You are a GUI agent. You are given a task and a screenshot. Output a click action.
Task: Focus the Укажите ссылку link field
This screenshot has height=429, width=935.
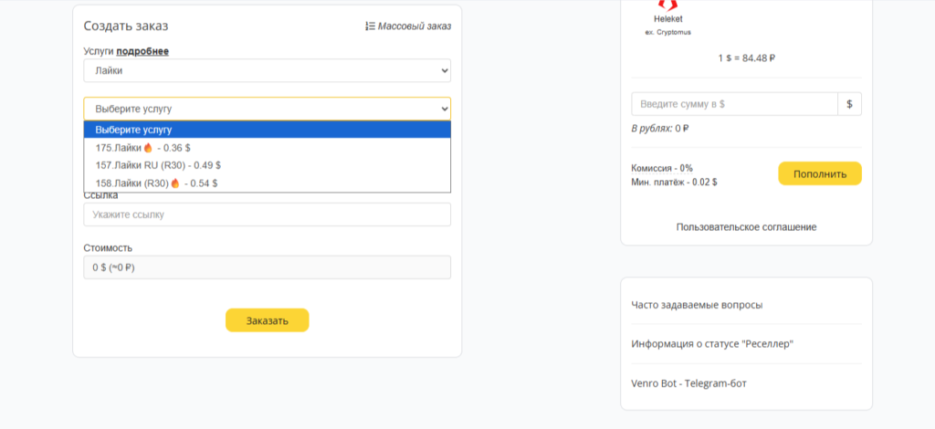click(x=267, y=214)
